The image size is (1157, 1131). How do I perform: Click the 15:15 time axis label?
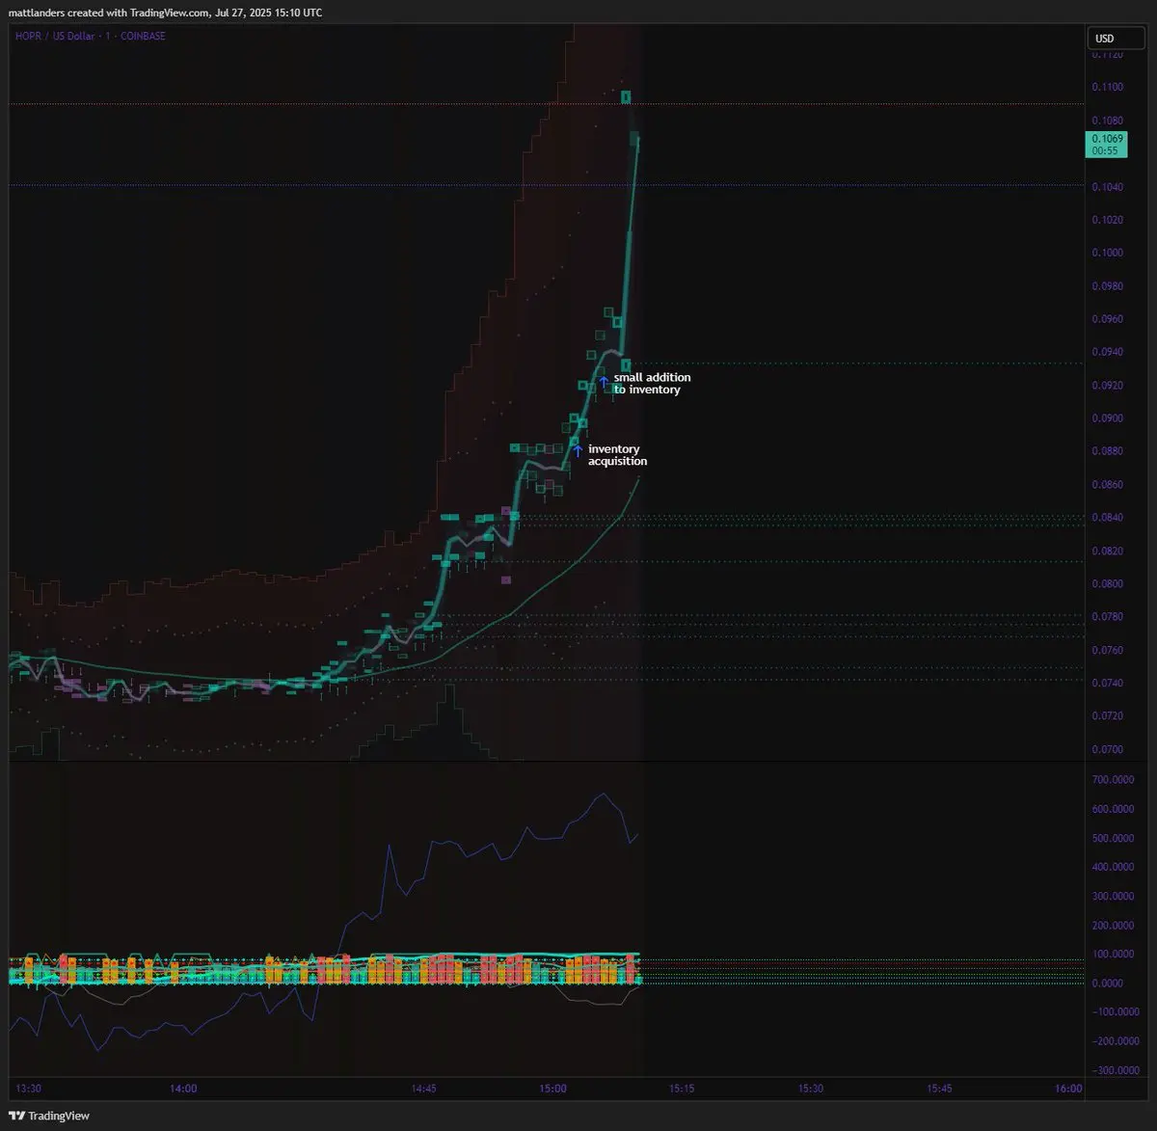682,1089
